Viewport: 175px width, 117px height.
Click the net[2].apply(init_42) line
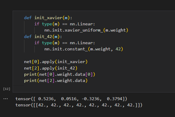point(51,68)
